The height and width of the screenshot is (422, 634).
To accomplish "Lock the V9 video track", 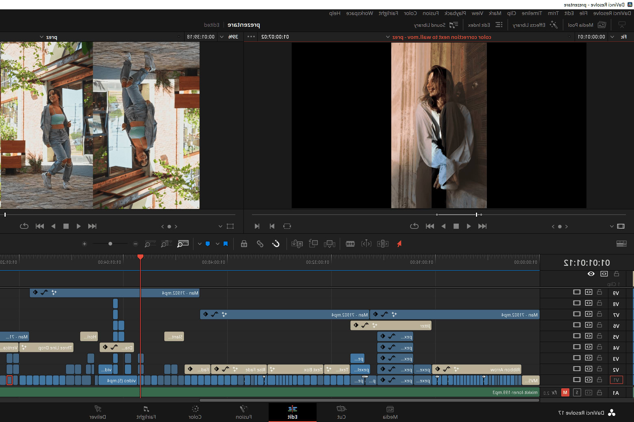I will pos(599,292).
